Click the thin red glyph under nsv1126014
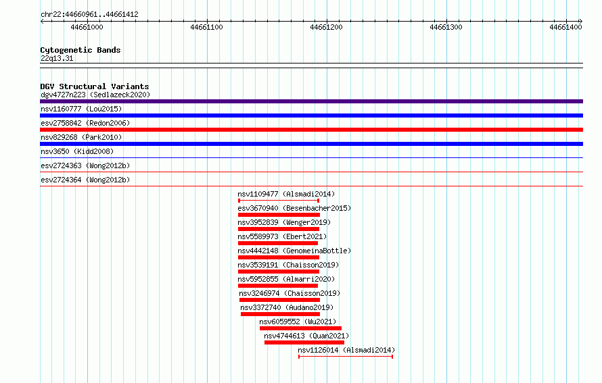The height and width of the screenshot is (383, 602). pos(346,357)
